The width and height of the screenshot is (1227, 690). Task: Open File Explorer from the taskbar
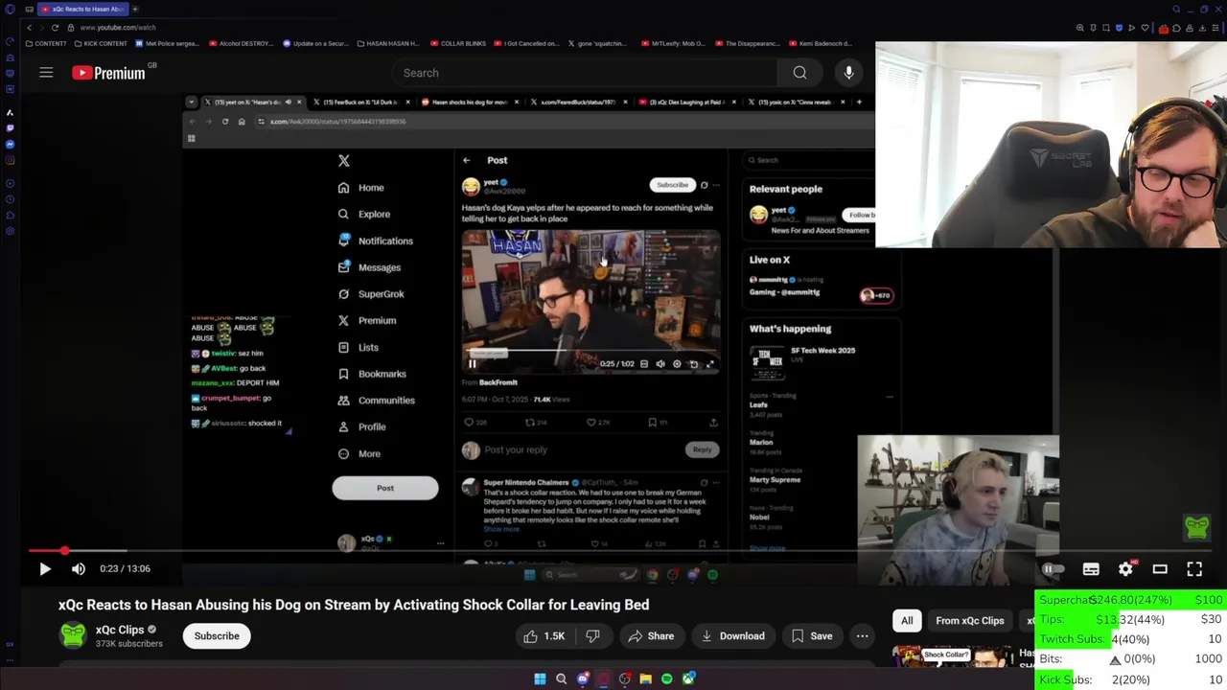[646, 678]
